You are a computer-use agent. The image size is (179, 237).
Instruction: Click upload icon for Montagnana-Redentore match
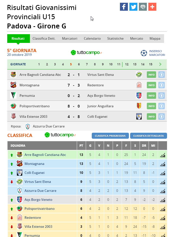tap(162, 85)
